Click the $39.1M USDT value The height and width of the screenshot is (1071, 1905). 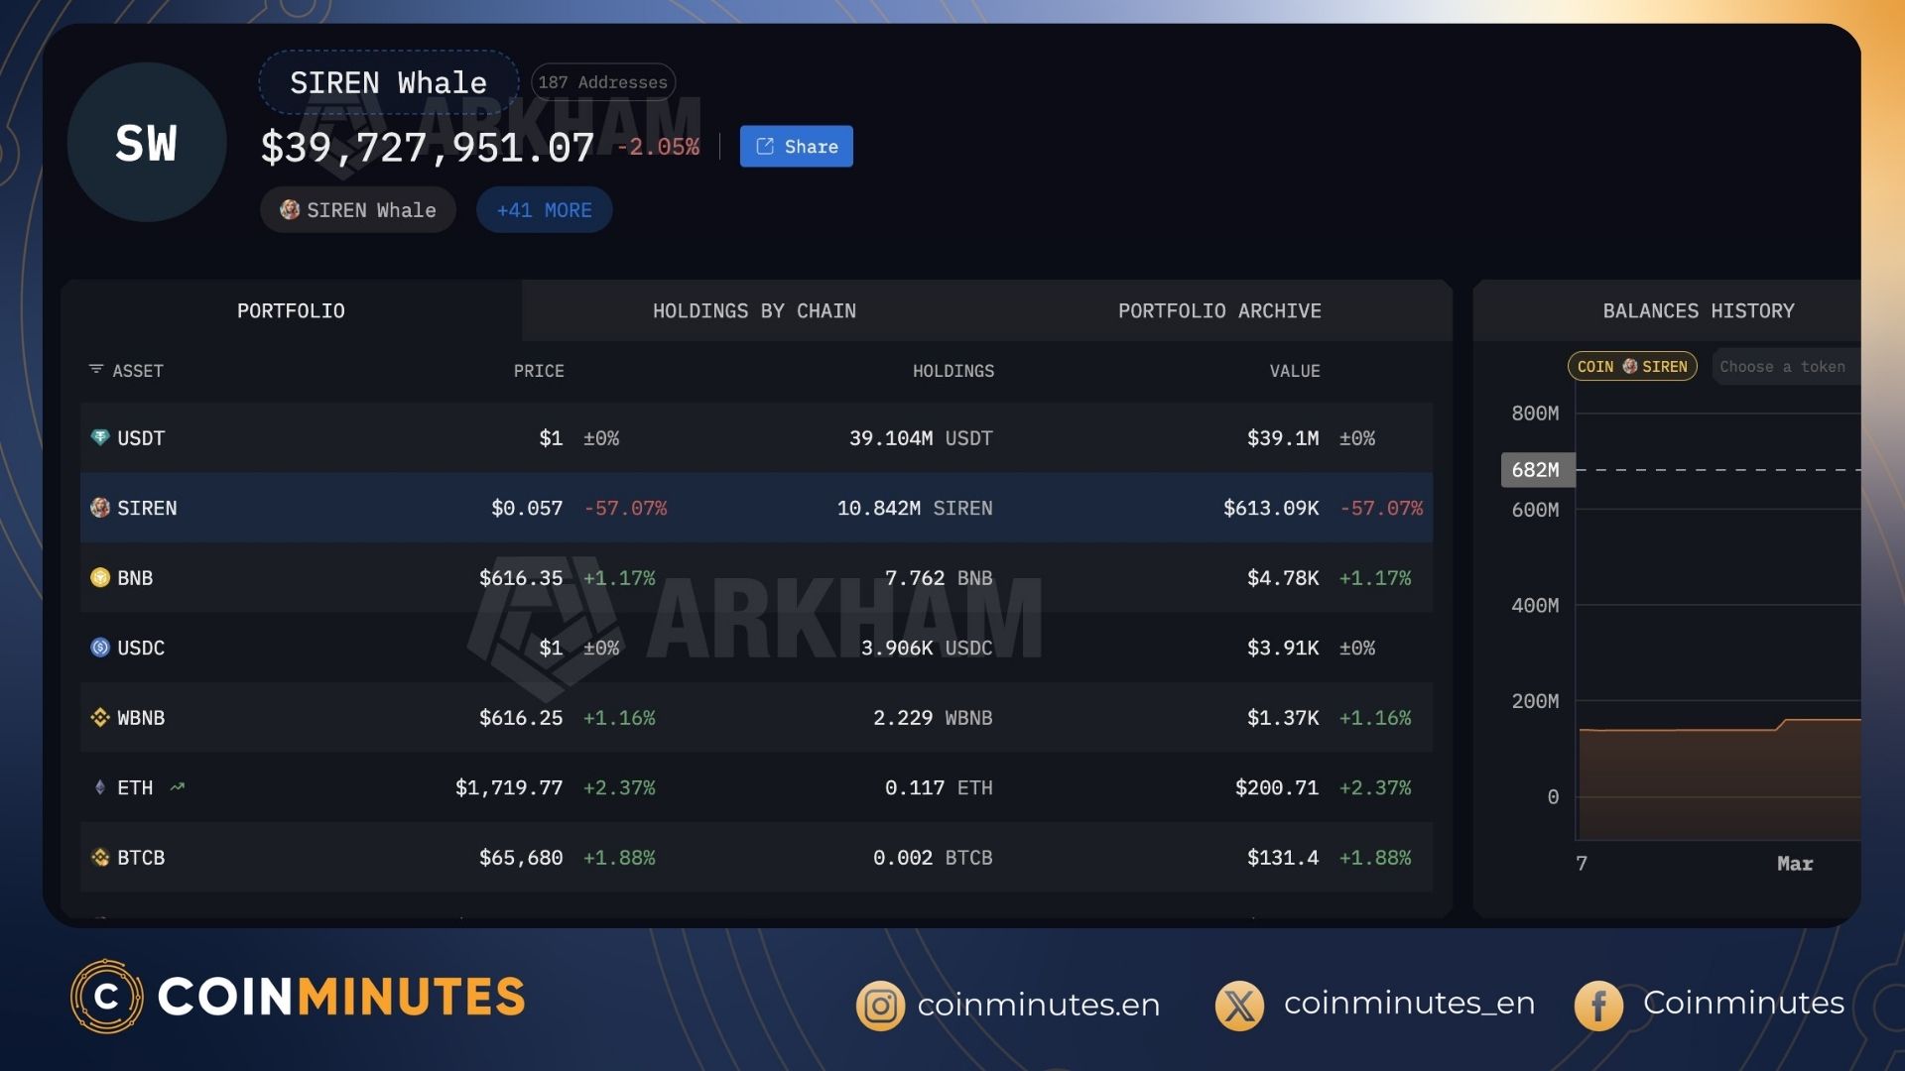click(x=1283, y=437)
